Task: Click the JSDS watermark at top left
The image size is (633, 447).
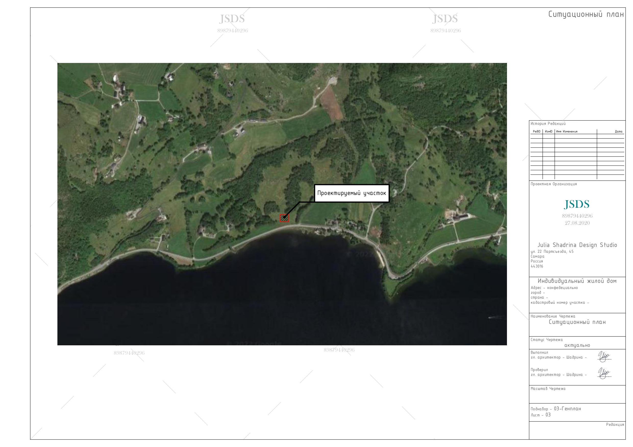Action: click(232, 19)
